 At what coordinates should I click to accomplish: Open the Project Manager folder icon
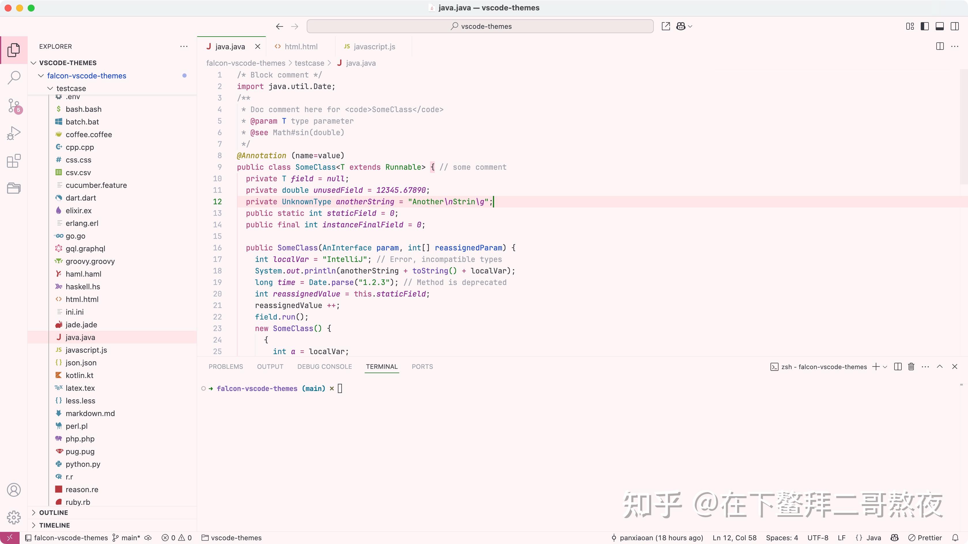(14, 188)
